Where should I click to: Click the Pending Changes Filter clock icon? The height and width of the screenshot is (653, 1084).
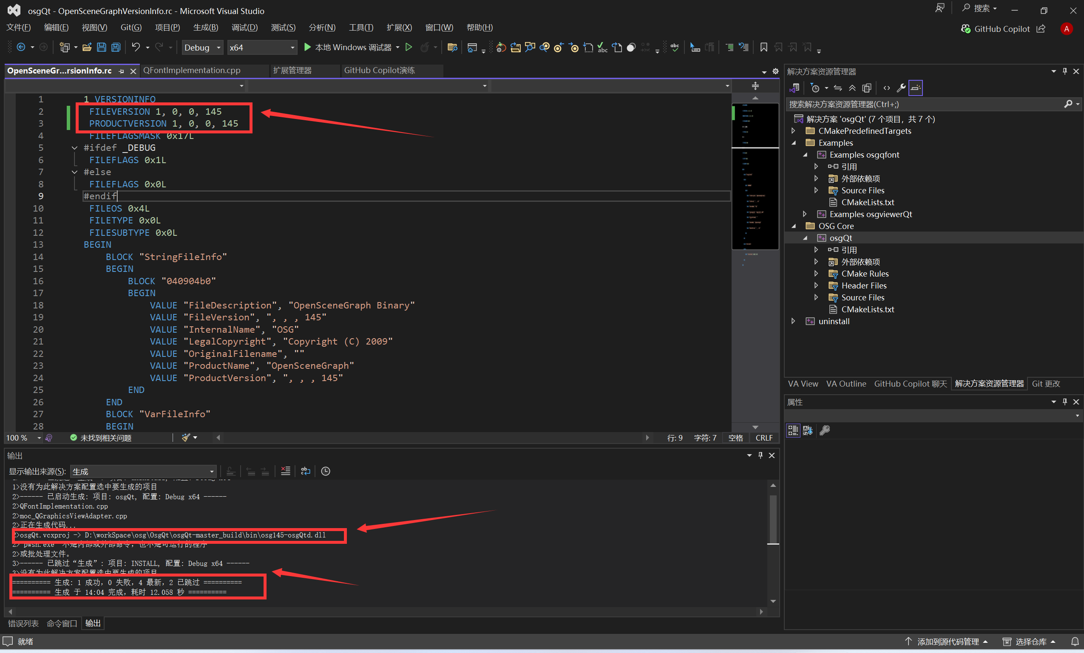815,88
